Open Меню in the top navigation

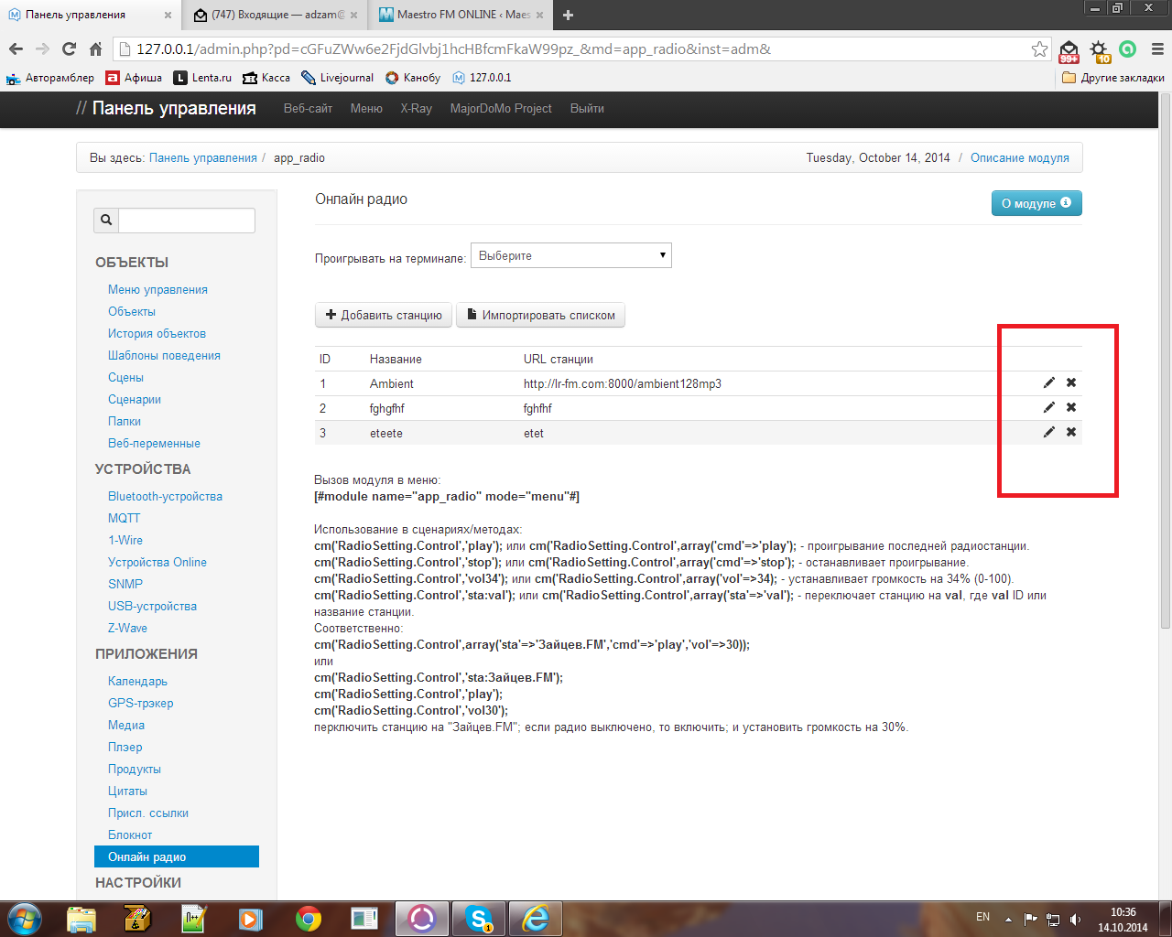[x=366, y=108]
